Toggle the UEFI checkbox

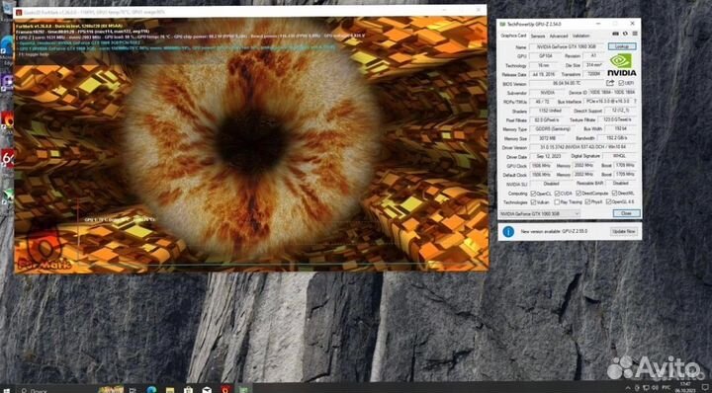[622, 83]
